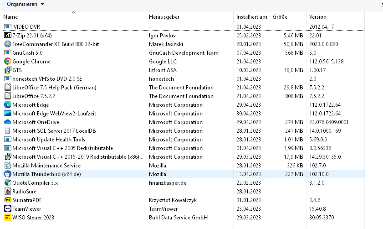
Task: Open the Organisieren dropdown menu
Action: click(26, 4)
